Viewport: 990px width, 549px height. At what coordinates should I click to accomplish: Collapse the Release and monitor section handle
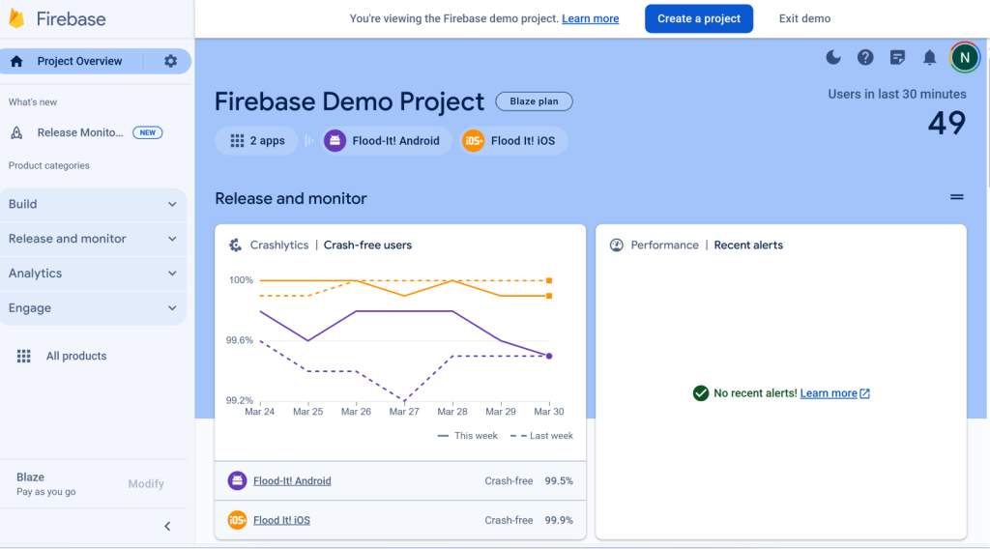[956, 197]
